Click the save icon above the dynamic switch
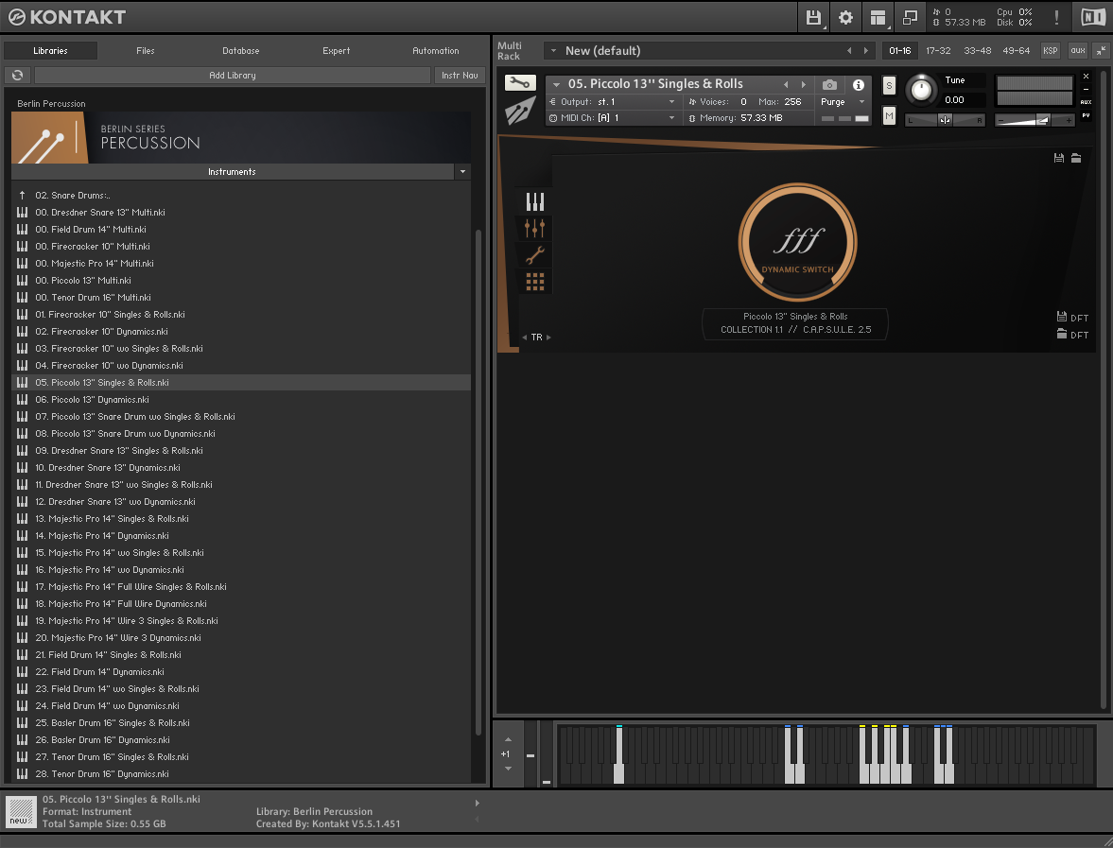This screenshot has width=1113, height=848. [x=1059, y=158]
